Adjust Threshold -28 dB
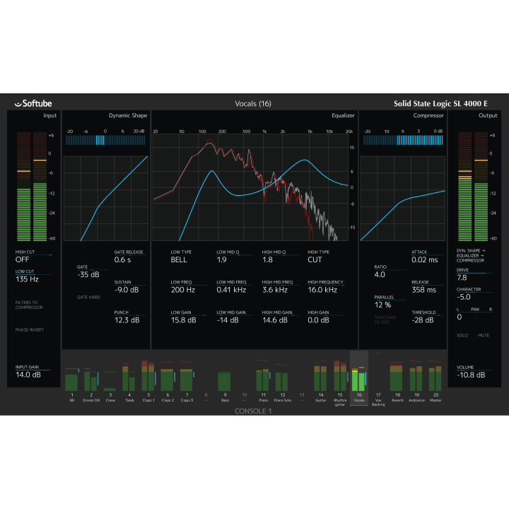This screenshot has width=509, height=509. 427,317
